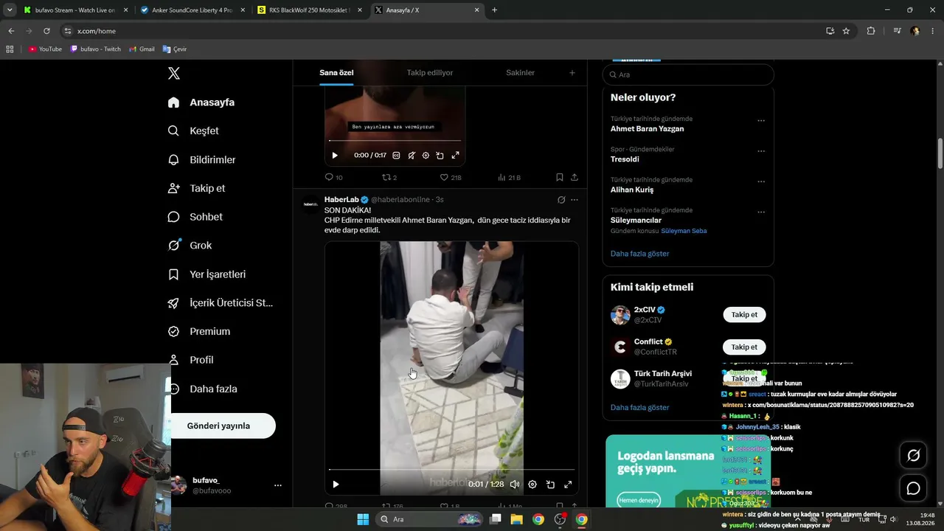
Task: Switch to the Takip ediyor tab
Action: tap(430, 72)
